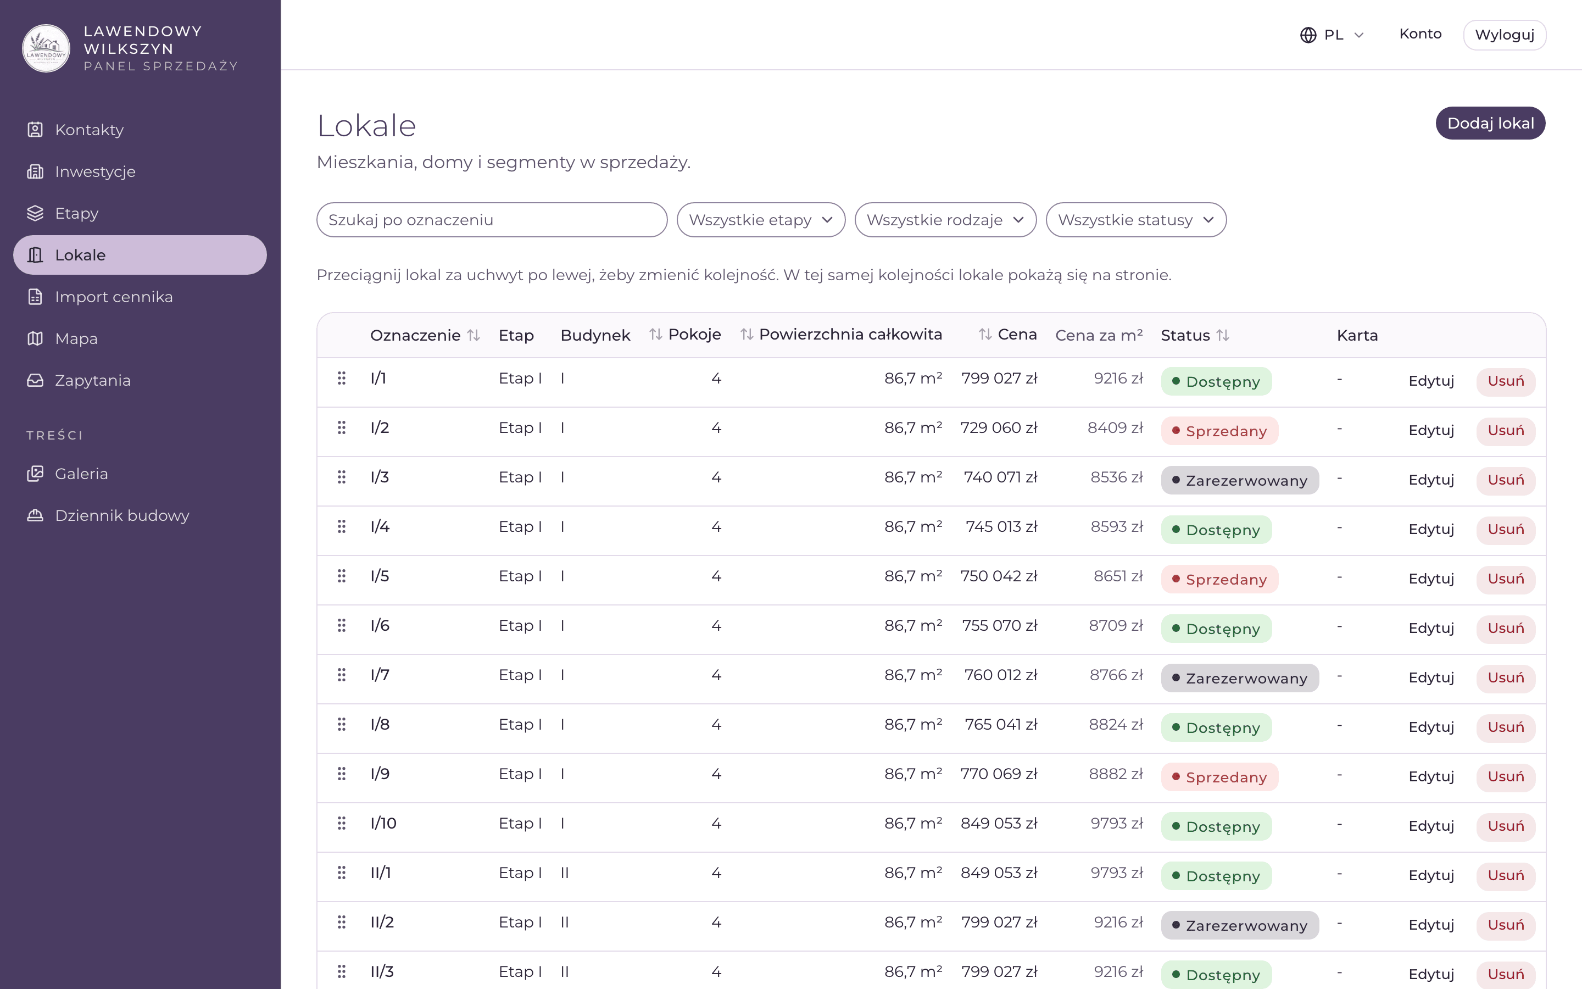Image resolution: width=1582 pixels, height=989 pixels.
Task: Open the Lokale section in sidebar
Action: (x=140, y=255)
